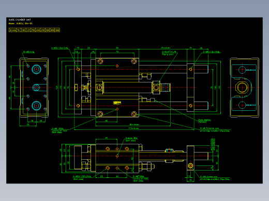This screenshot has height=201, width=269.
Task: Select the Stroke header cell in table
Action: 12,30
